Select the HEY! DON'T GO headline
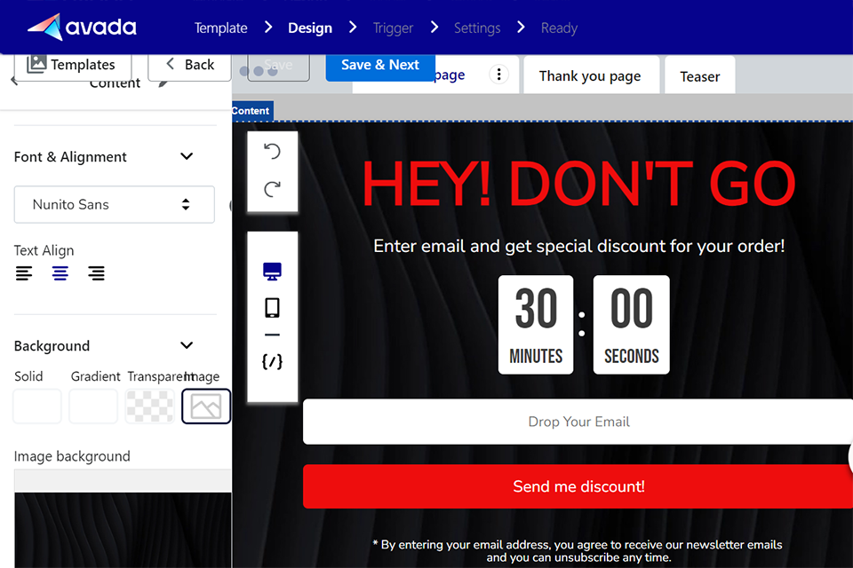The width and height of the screenshot is (853, 568). 578,185
